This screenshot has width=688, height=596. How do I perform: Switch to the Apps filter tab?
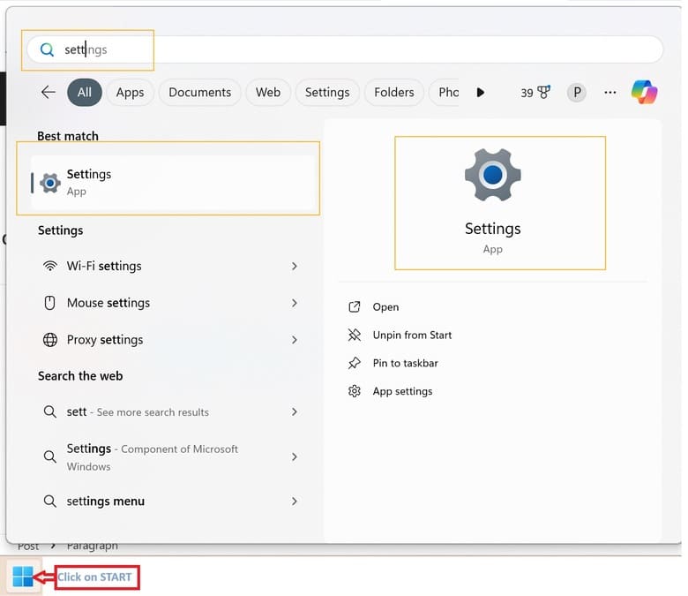tap(130, 92)
